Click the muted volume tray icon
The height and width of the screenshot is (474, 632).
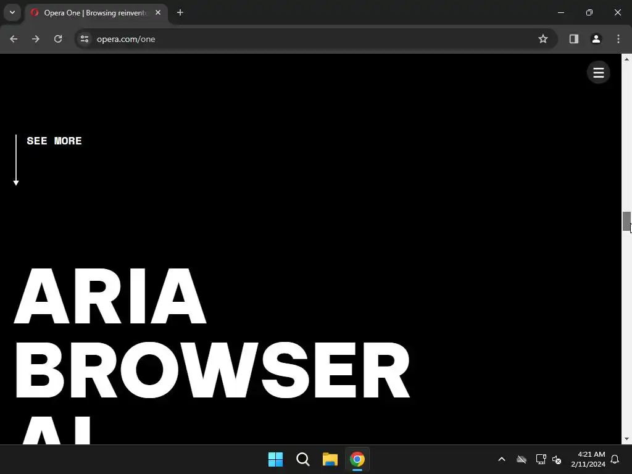click(557, 459)
